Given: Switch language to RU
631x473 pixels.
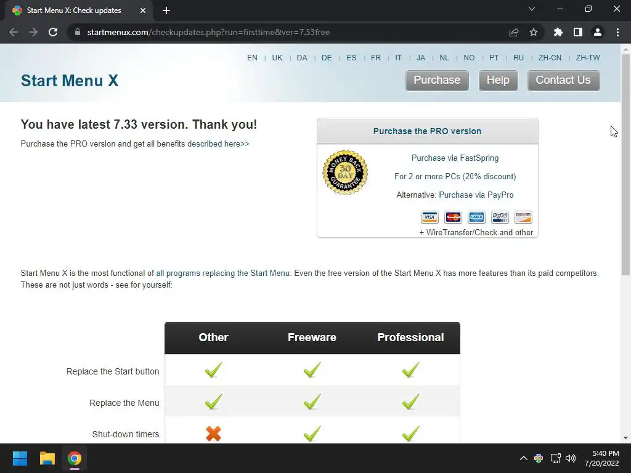Looking at the screenshot, I should (518, 58).
